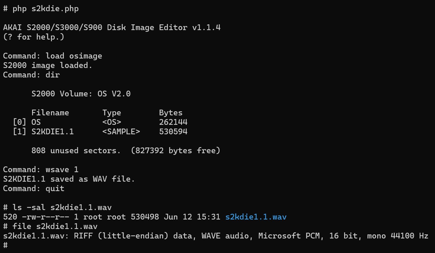Click the '808 unused sectors' line
This screenshot has width=435, height=253.
[x=126, y=151]
